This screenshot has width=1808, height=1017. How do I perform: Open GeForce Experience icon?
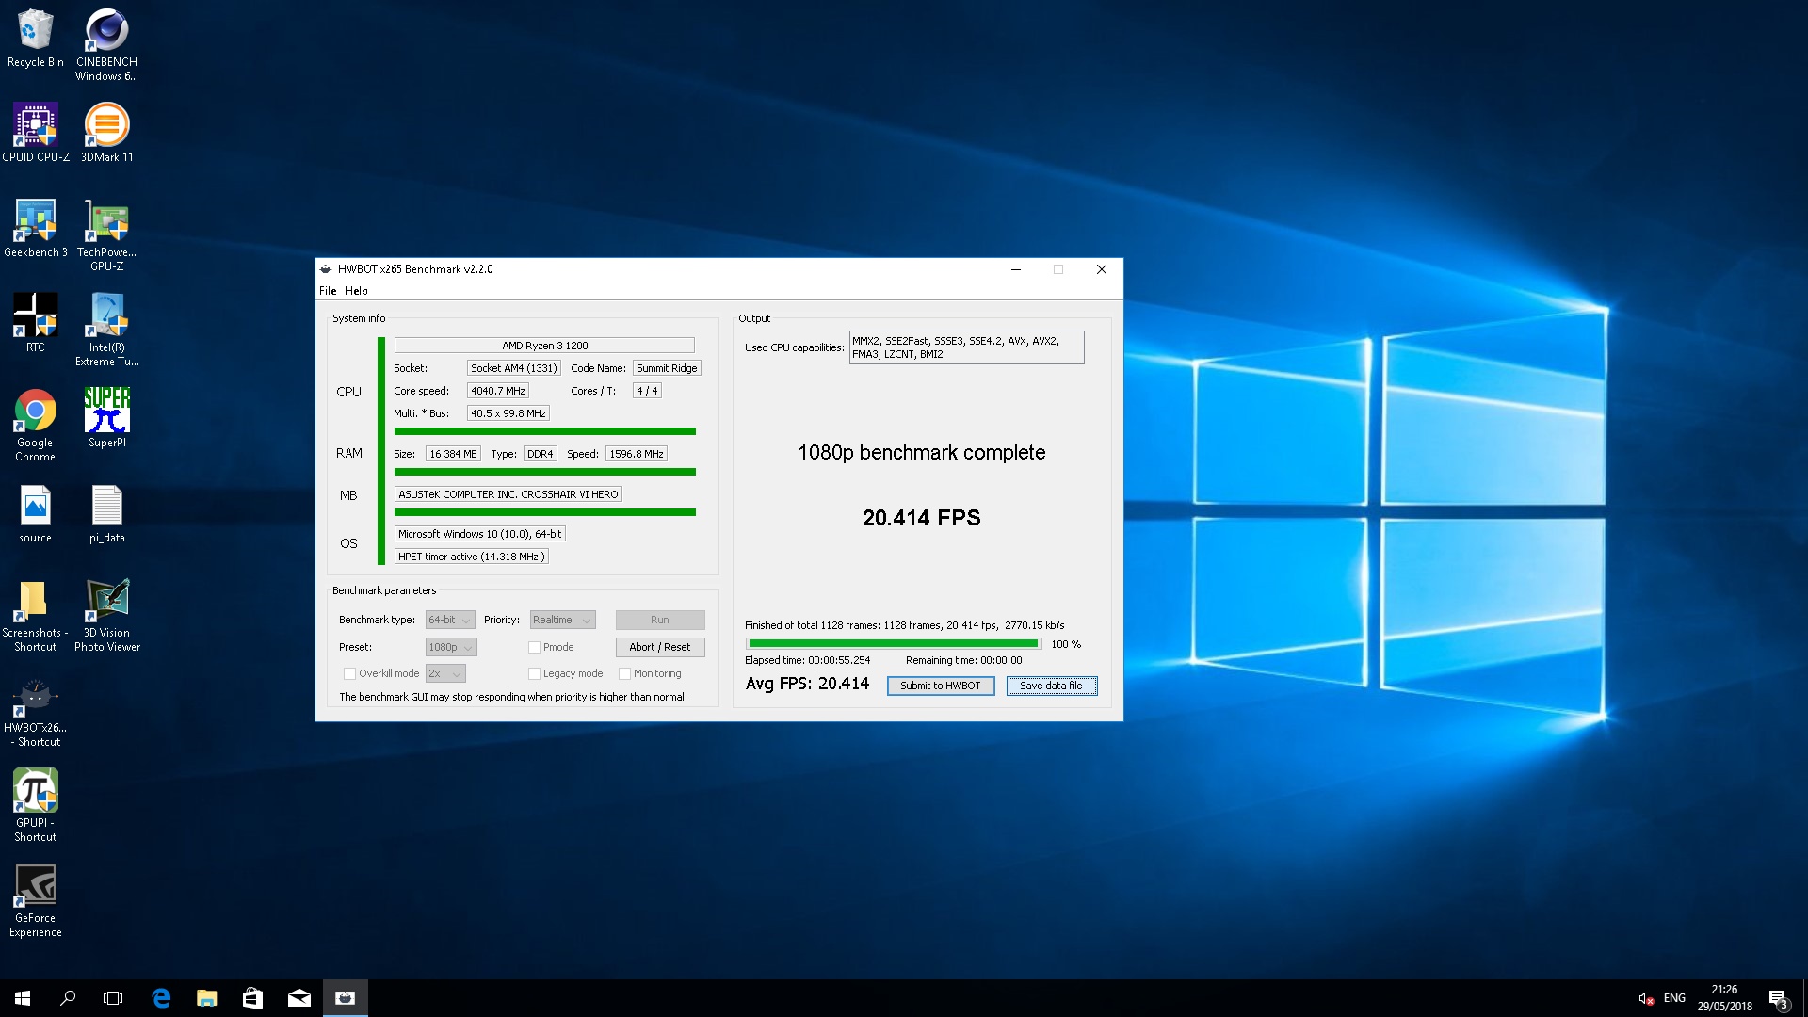point(35,900)
